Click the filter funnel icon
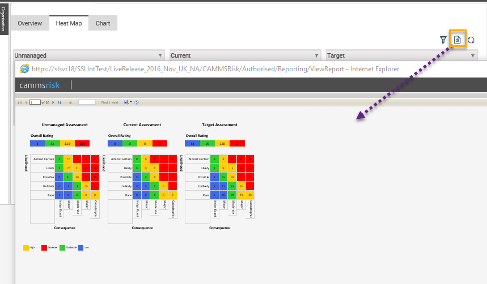Screen dimensions: 487x284 coord(443,40)
